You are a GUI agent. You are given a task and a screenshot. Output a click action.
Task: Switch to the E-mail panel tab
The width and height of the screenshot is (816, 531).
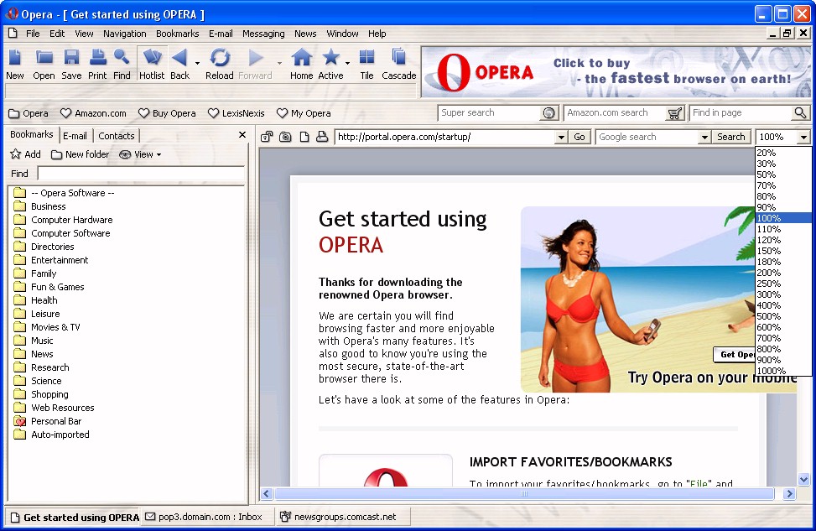[75, 136]
